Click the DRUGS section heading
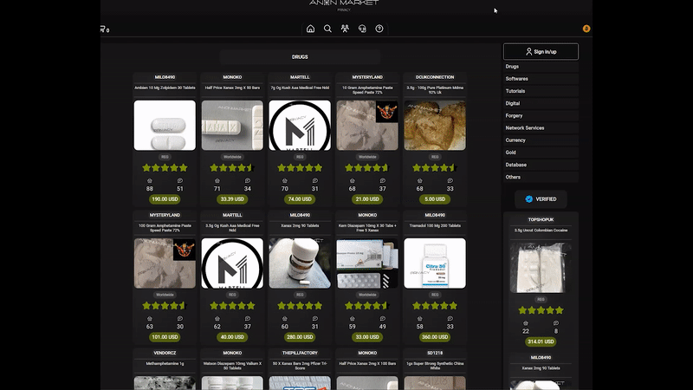 point(300,57)
